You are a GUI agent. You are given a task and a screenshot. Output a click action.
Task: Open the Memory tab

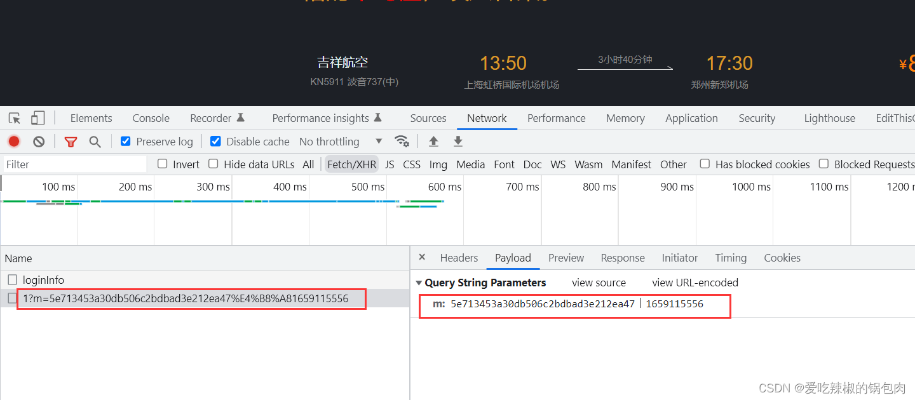pyautogui.click(x=625, y=118)
